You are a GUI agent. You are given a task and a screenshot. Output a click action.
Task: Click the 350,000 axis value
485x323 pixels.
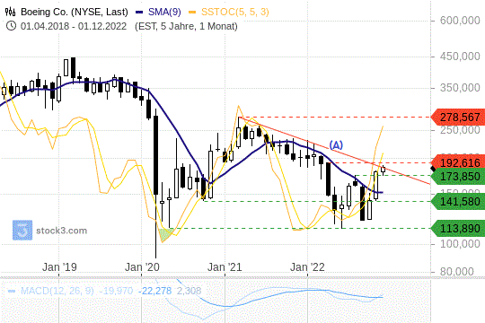pyautogui.click(x=460, y=88)
